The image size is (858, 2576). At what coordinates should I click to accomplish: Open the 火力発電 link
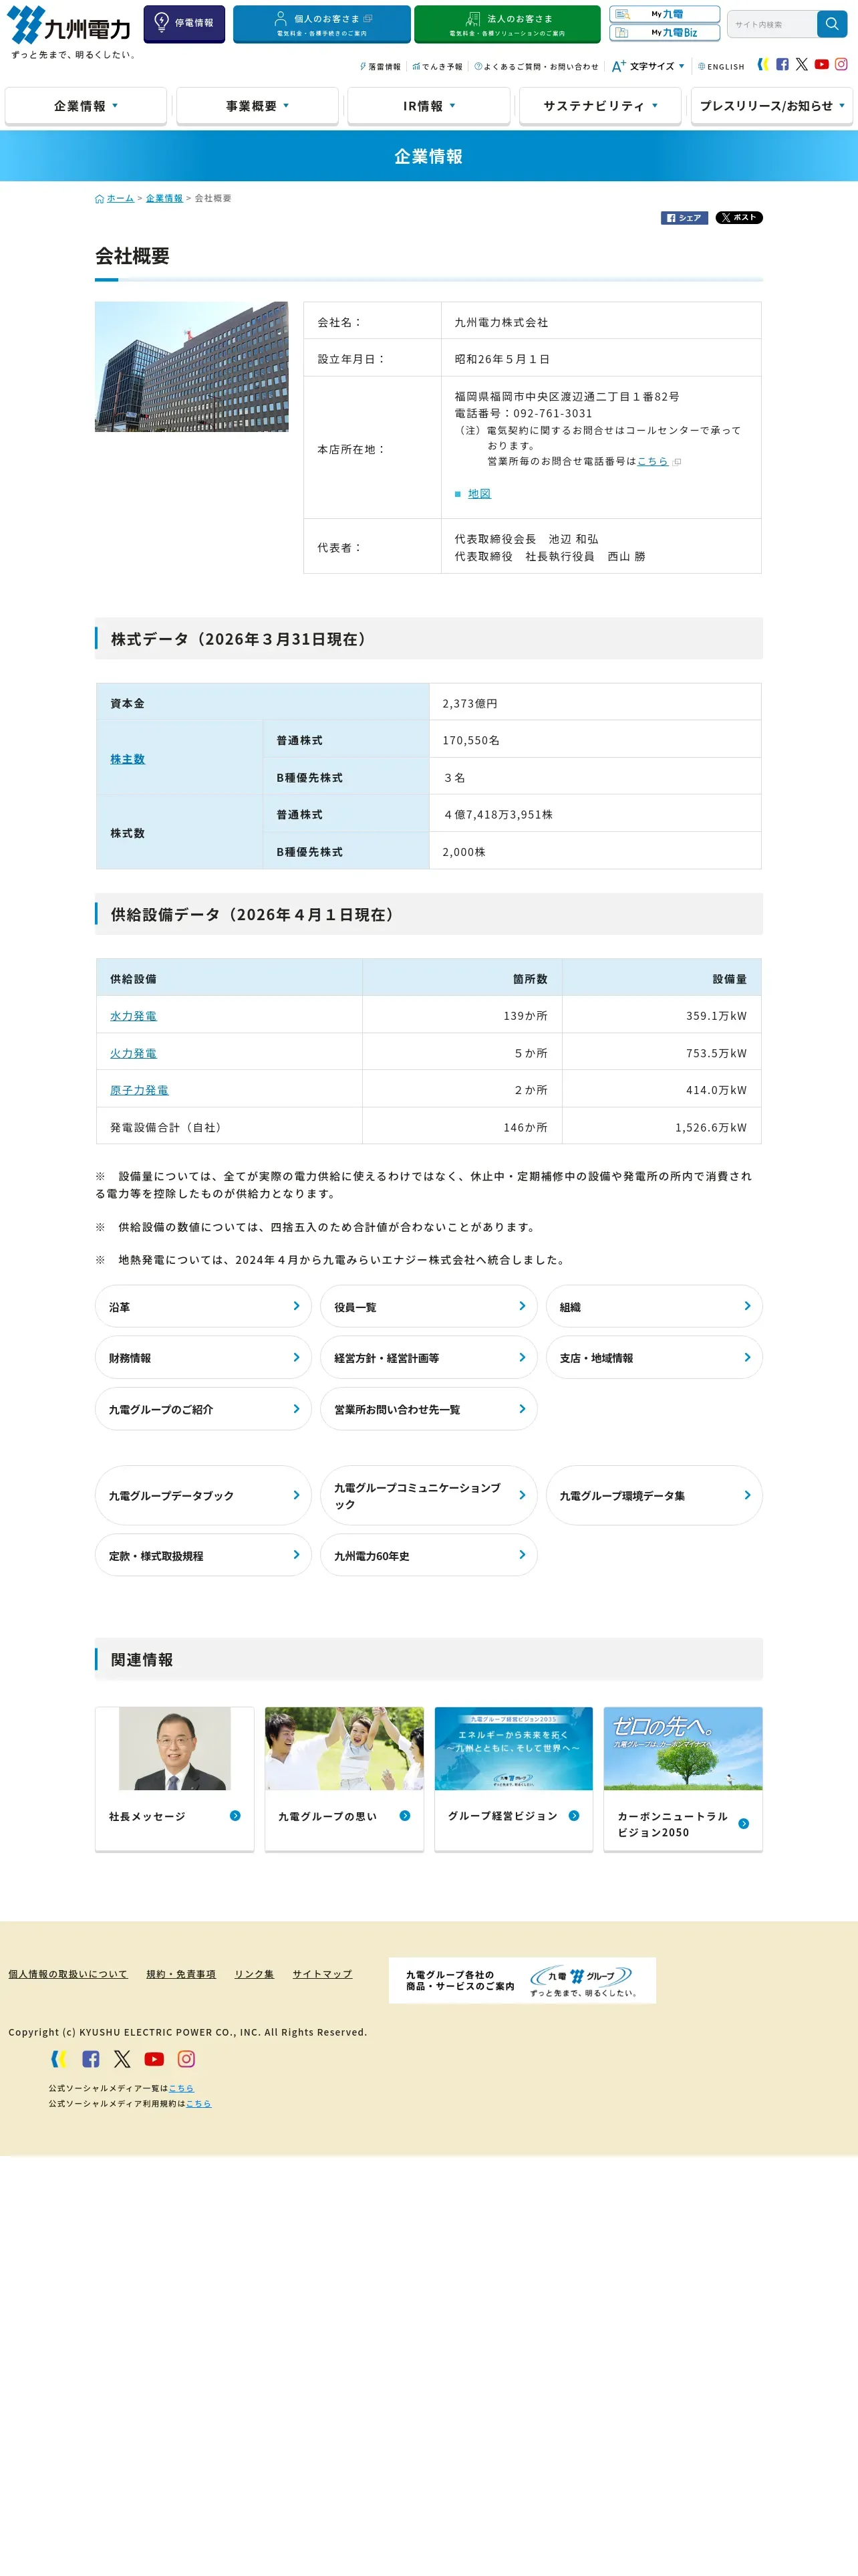point(133,1053)
